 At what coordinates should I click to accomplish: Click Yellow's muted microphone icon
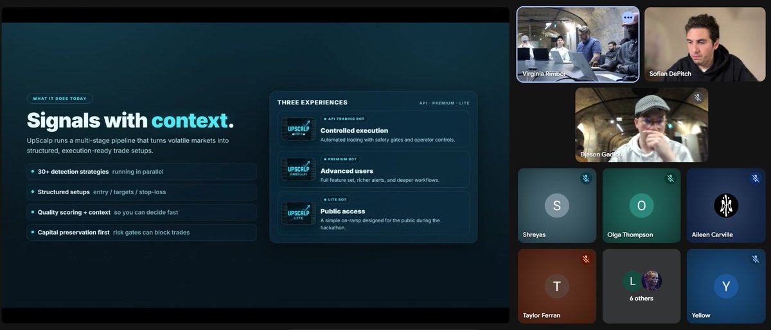tap(755, 260)
